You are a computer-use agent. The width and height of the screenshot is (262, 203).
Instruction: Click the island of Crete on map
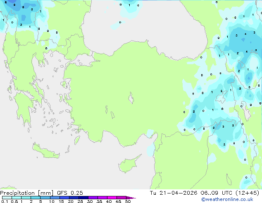tap(45, 151)
